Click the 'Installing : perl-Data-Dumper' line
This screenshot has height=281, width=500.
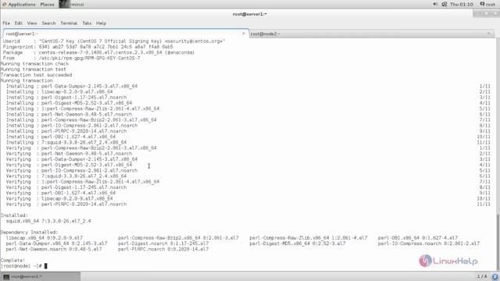coord(72,87)
